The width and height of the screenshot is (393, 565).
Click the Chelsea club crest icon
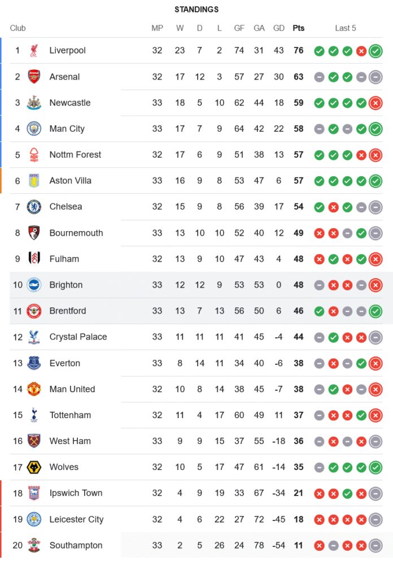34,207
